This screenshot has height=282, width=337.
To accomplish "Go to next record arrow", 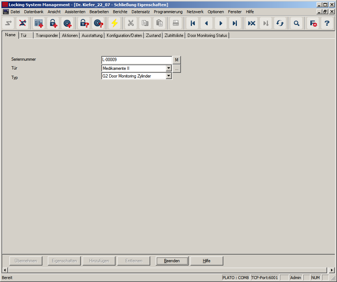I will coord(221,23).
